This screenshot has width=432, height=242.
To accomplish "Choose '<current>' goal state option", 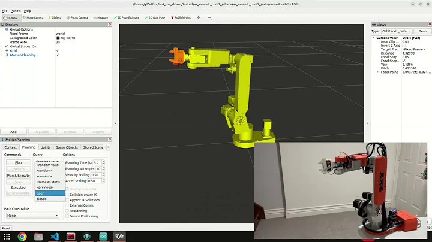I will (x=50, y=176).
